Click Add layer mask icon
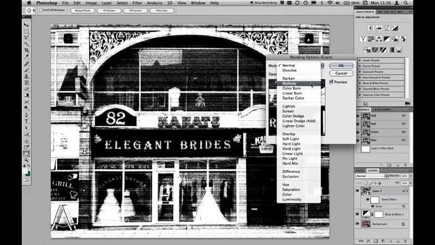The height and width of the screenshot is (245, 435). coord(376,241)
